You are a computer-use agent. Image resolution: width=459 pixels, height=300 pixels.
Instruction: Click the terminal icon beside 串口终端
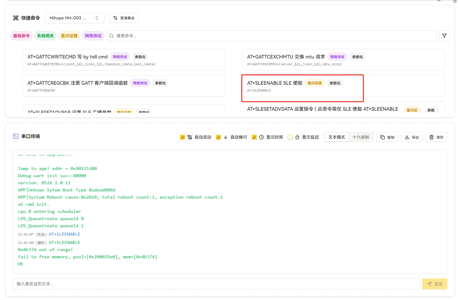tap(16, 136)
